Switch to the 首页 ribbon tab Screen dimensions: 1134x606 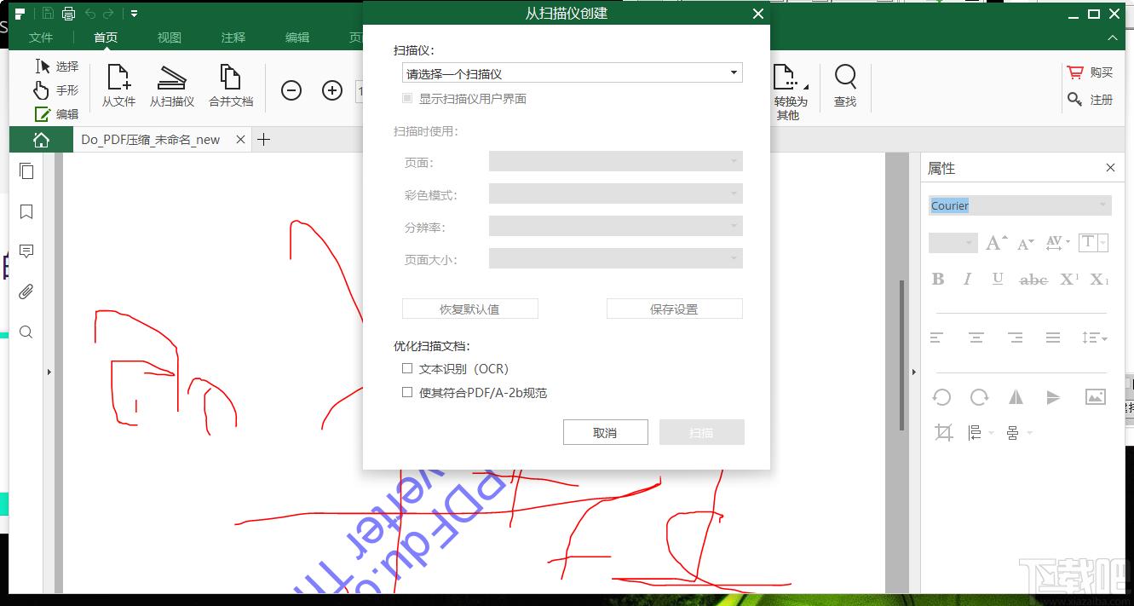[106, 38]
